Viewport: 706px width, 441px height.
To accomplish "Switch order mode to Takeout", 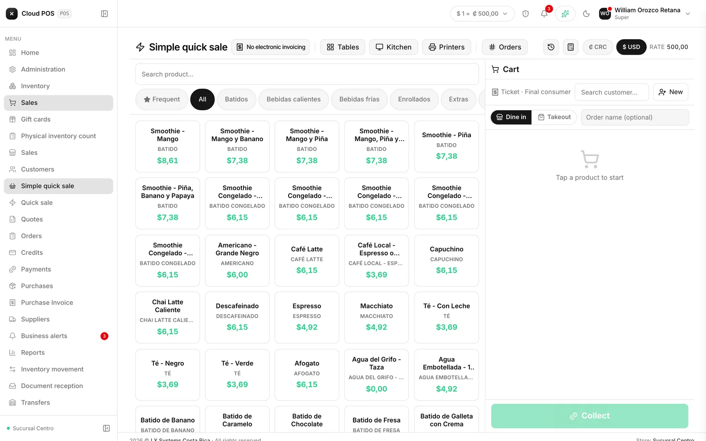I will tap(554, 117).
